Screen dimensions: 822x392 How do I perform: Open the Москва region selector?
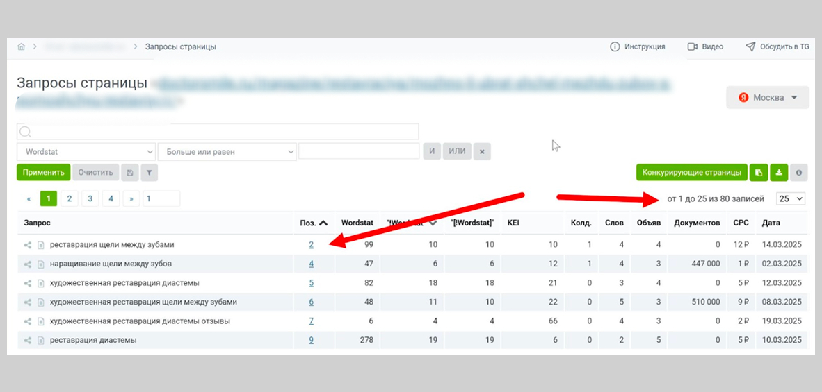768,98
